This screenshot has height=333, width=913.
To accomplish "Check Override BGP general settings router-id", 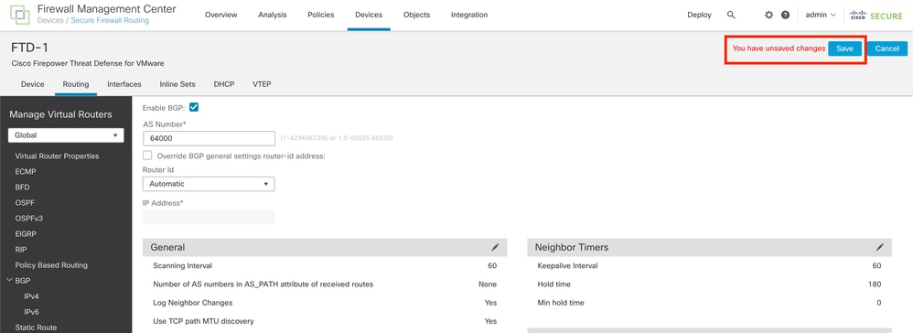I will (x=147, y=156).
